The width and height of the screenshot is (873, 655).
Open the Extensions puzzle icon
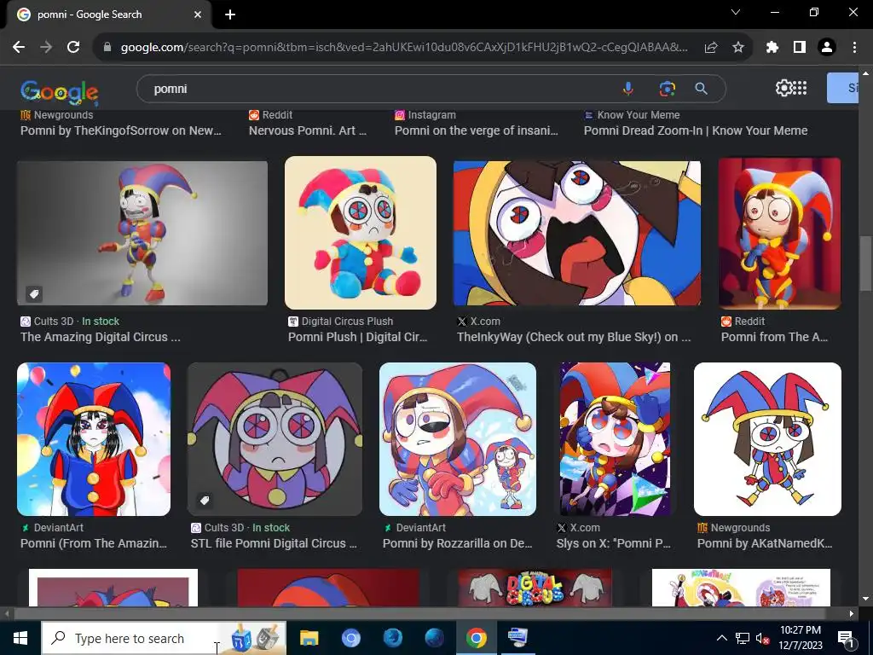click(x=772, y=48)
